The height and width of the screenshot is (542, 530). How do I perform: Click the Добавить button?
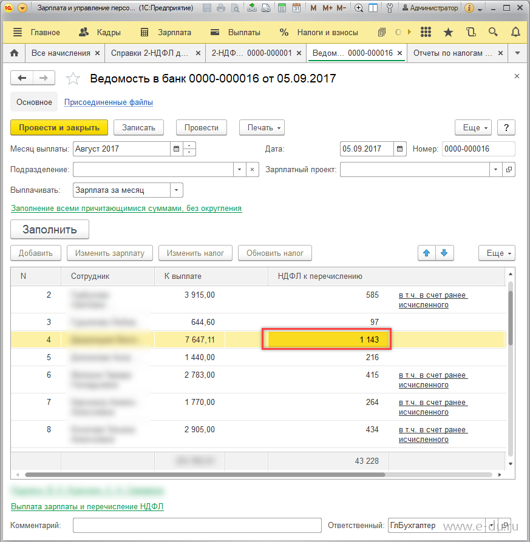click(36, 253)
